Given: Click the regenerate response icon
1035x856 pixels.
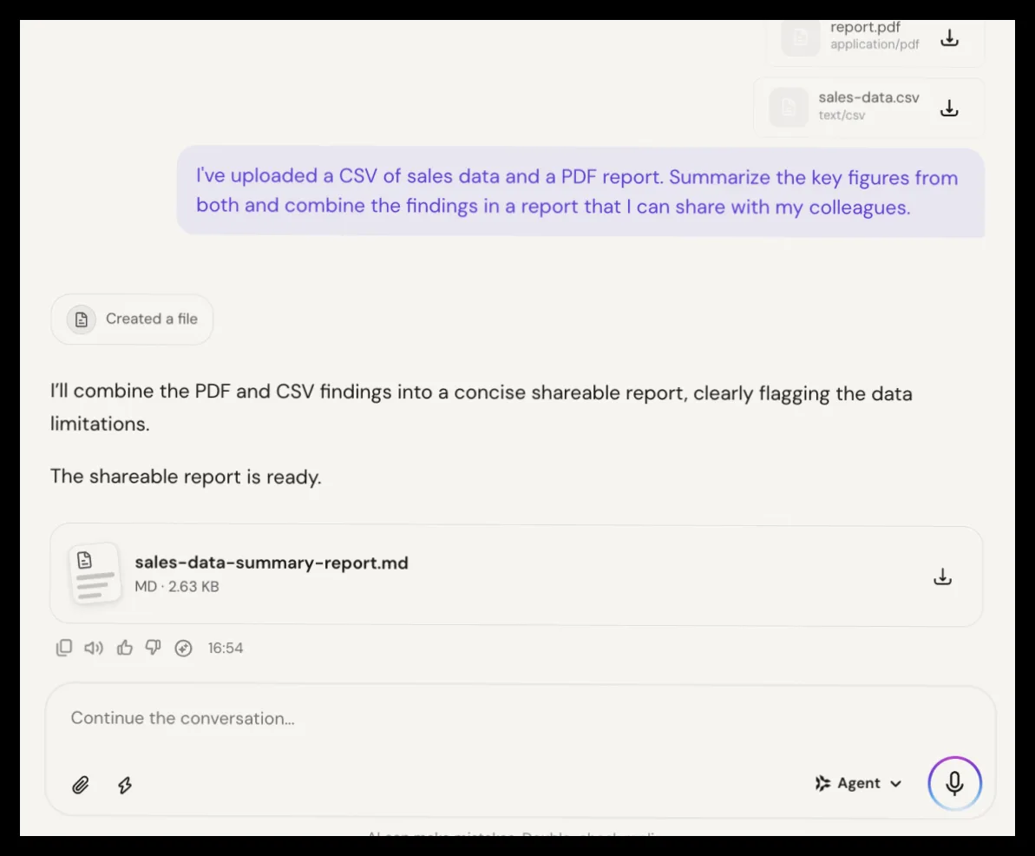Looking at the screenshot, I should click(x=184, y=648).
